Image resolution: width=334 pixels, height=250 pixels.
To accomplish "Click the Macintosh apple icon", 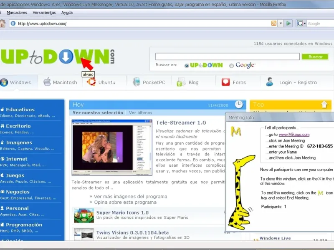I will pos(47,82).
